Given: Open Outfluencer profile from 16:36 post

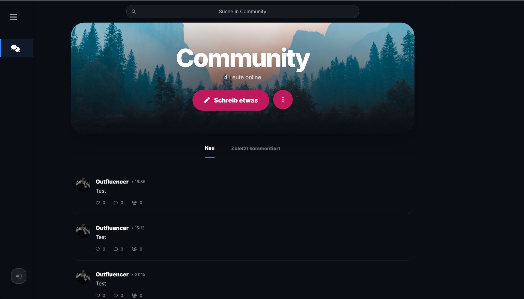Looking at the screenshot, I should pos(112,182).
